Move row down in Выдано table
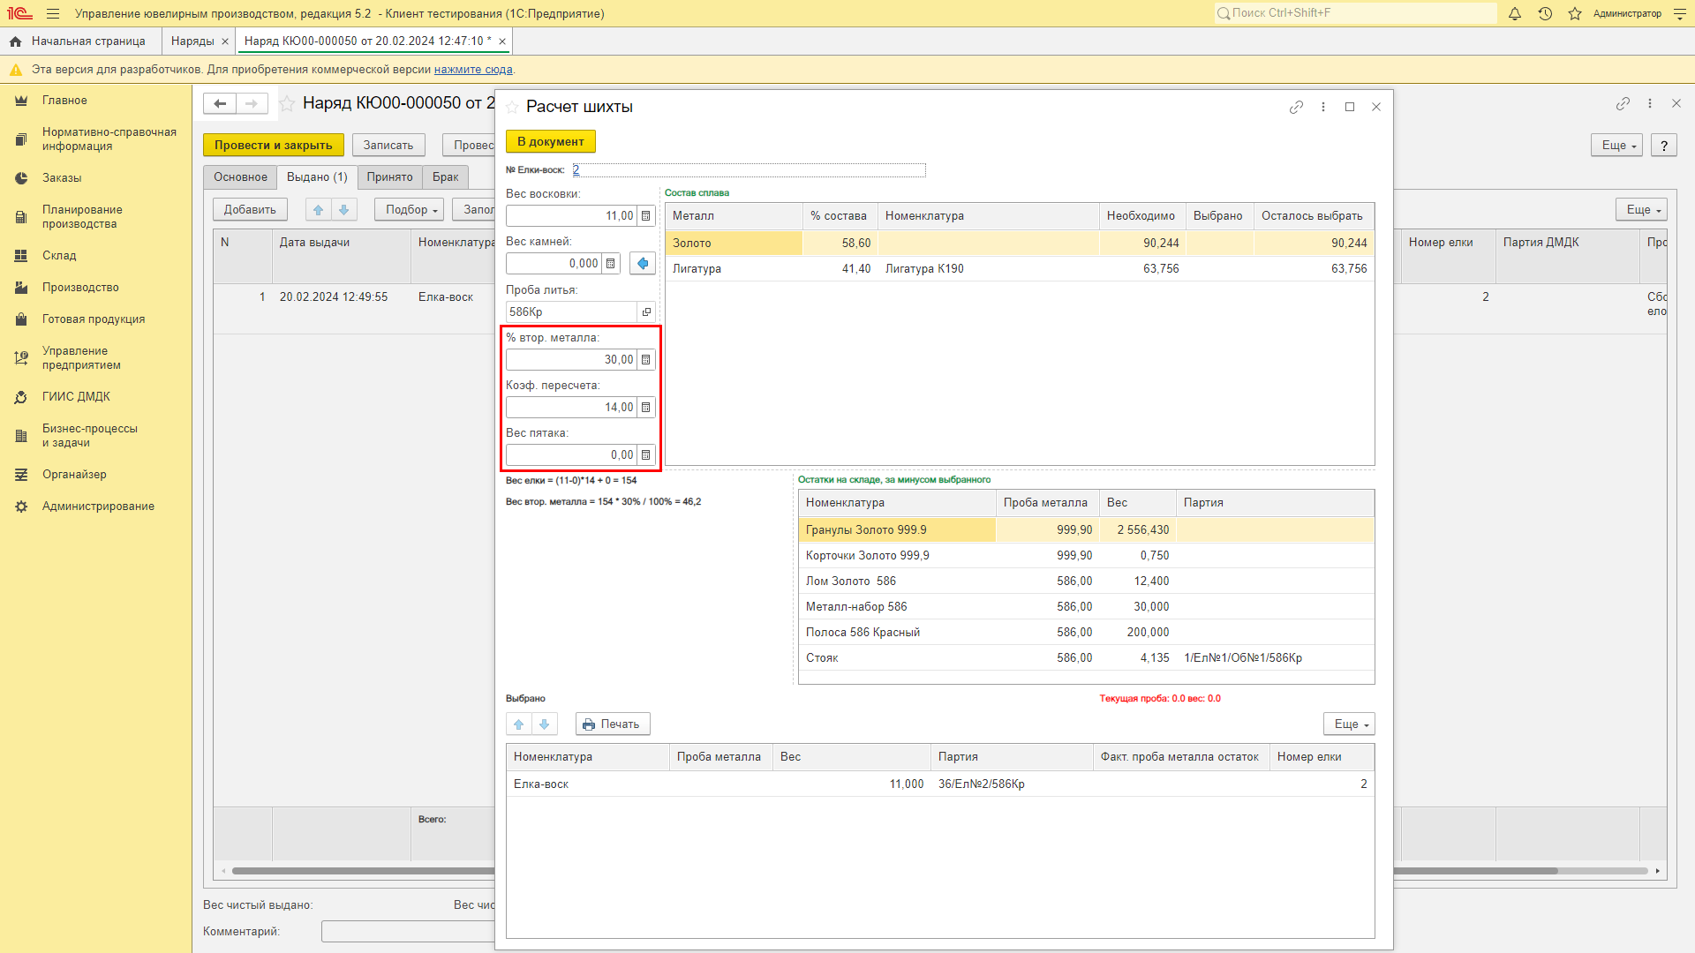 (344, 210)
